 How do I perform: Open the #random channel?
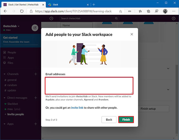click(12, 85)
